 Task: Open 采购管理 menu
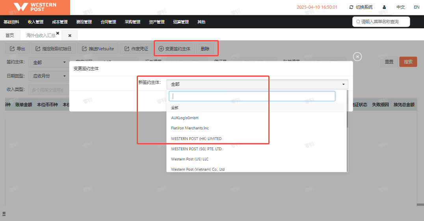132,22
